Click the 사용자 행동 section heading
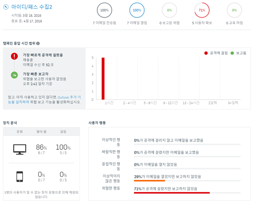This screenshot has height=204, width=253. 97,123
